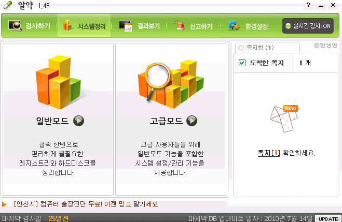Click the UPDATE button

pyautogui.click(x=329, y=219)
